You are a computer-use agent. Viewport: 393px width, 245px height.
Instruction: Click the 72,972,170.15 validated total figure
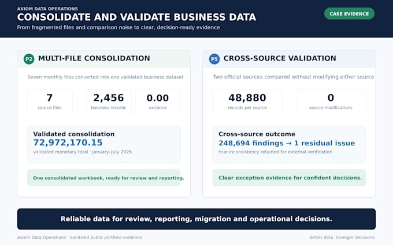(x=68, y=142)
